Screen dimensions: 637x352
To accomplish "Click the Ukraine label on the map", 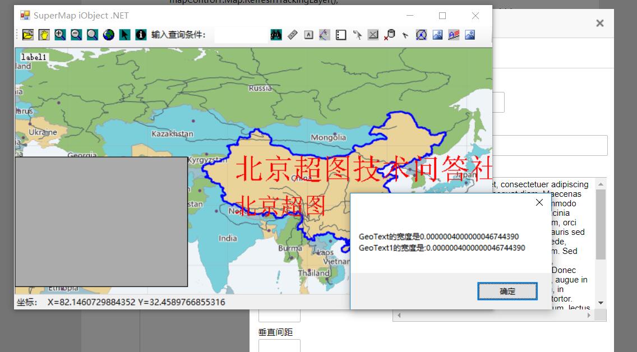I will click(x=43, y=132).
